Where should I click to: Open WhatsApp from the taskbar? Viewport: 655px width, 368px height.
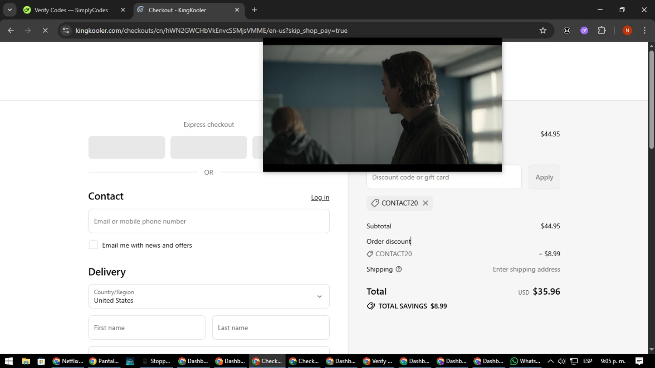click(x=525, y=361)
